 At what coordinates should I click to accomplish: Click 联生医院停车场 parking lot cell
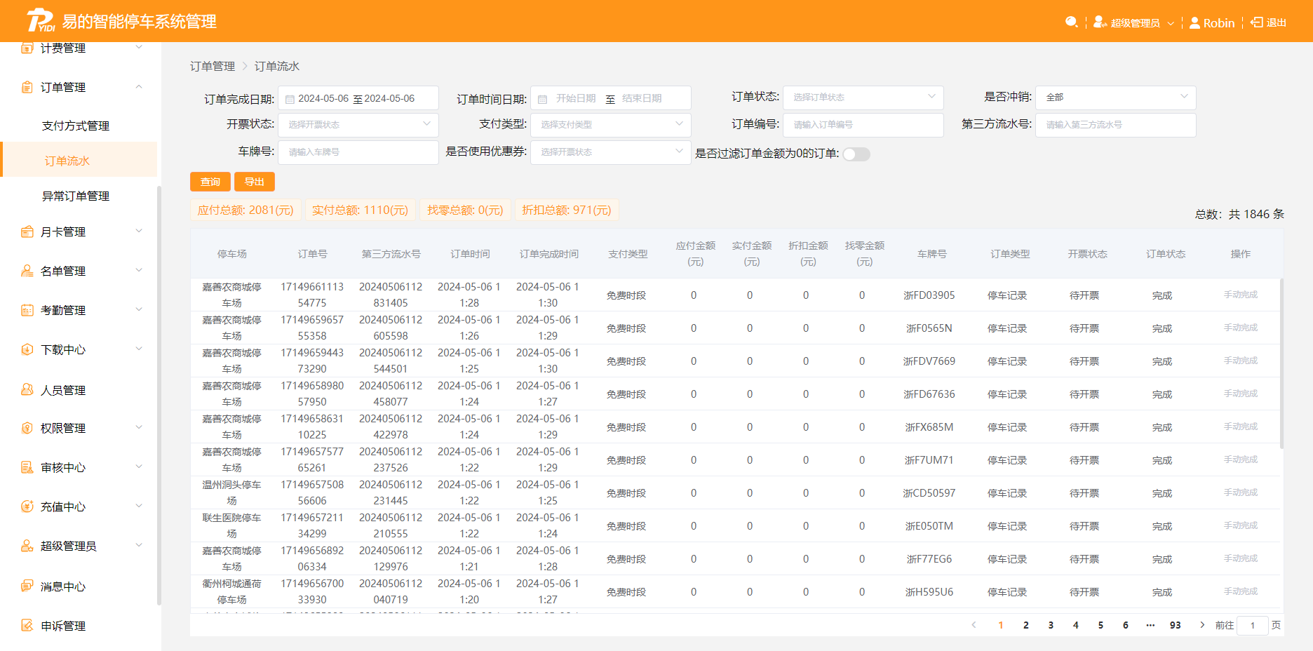pyautogui.click(x=231, y=525)
